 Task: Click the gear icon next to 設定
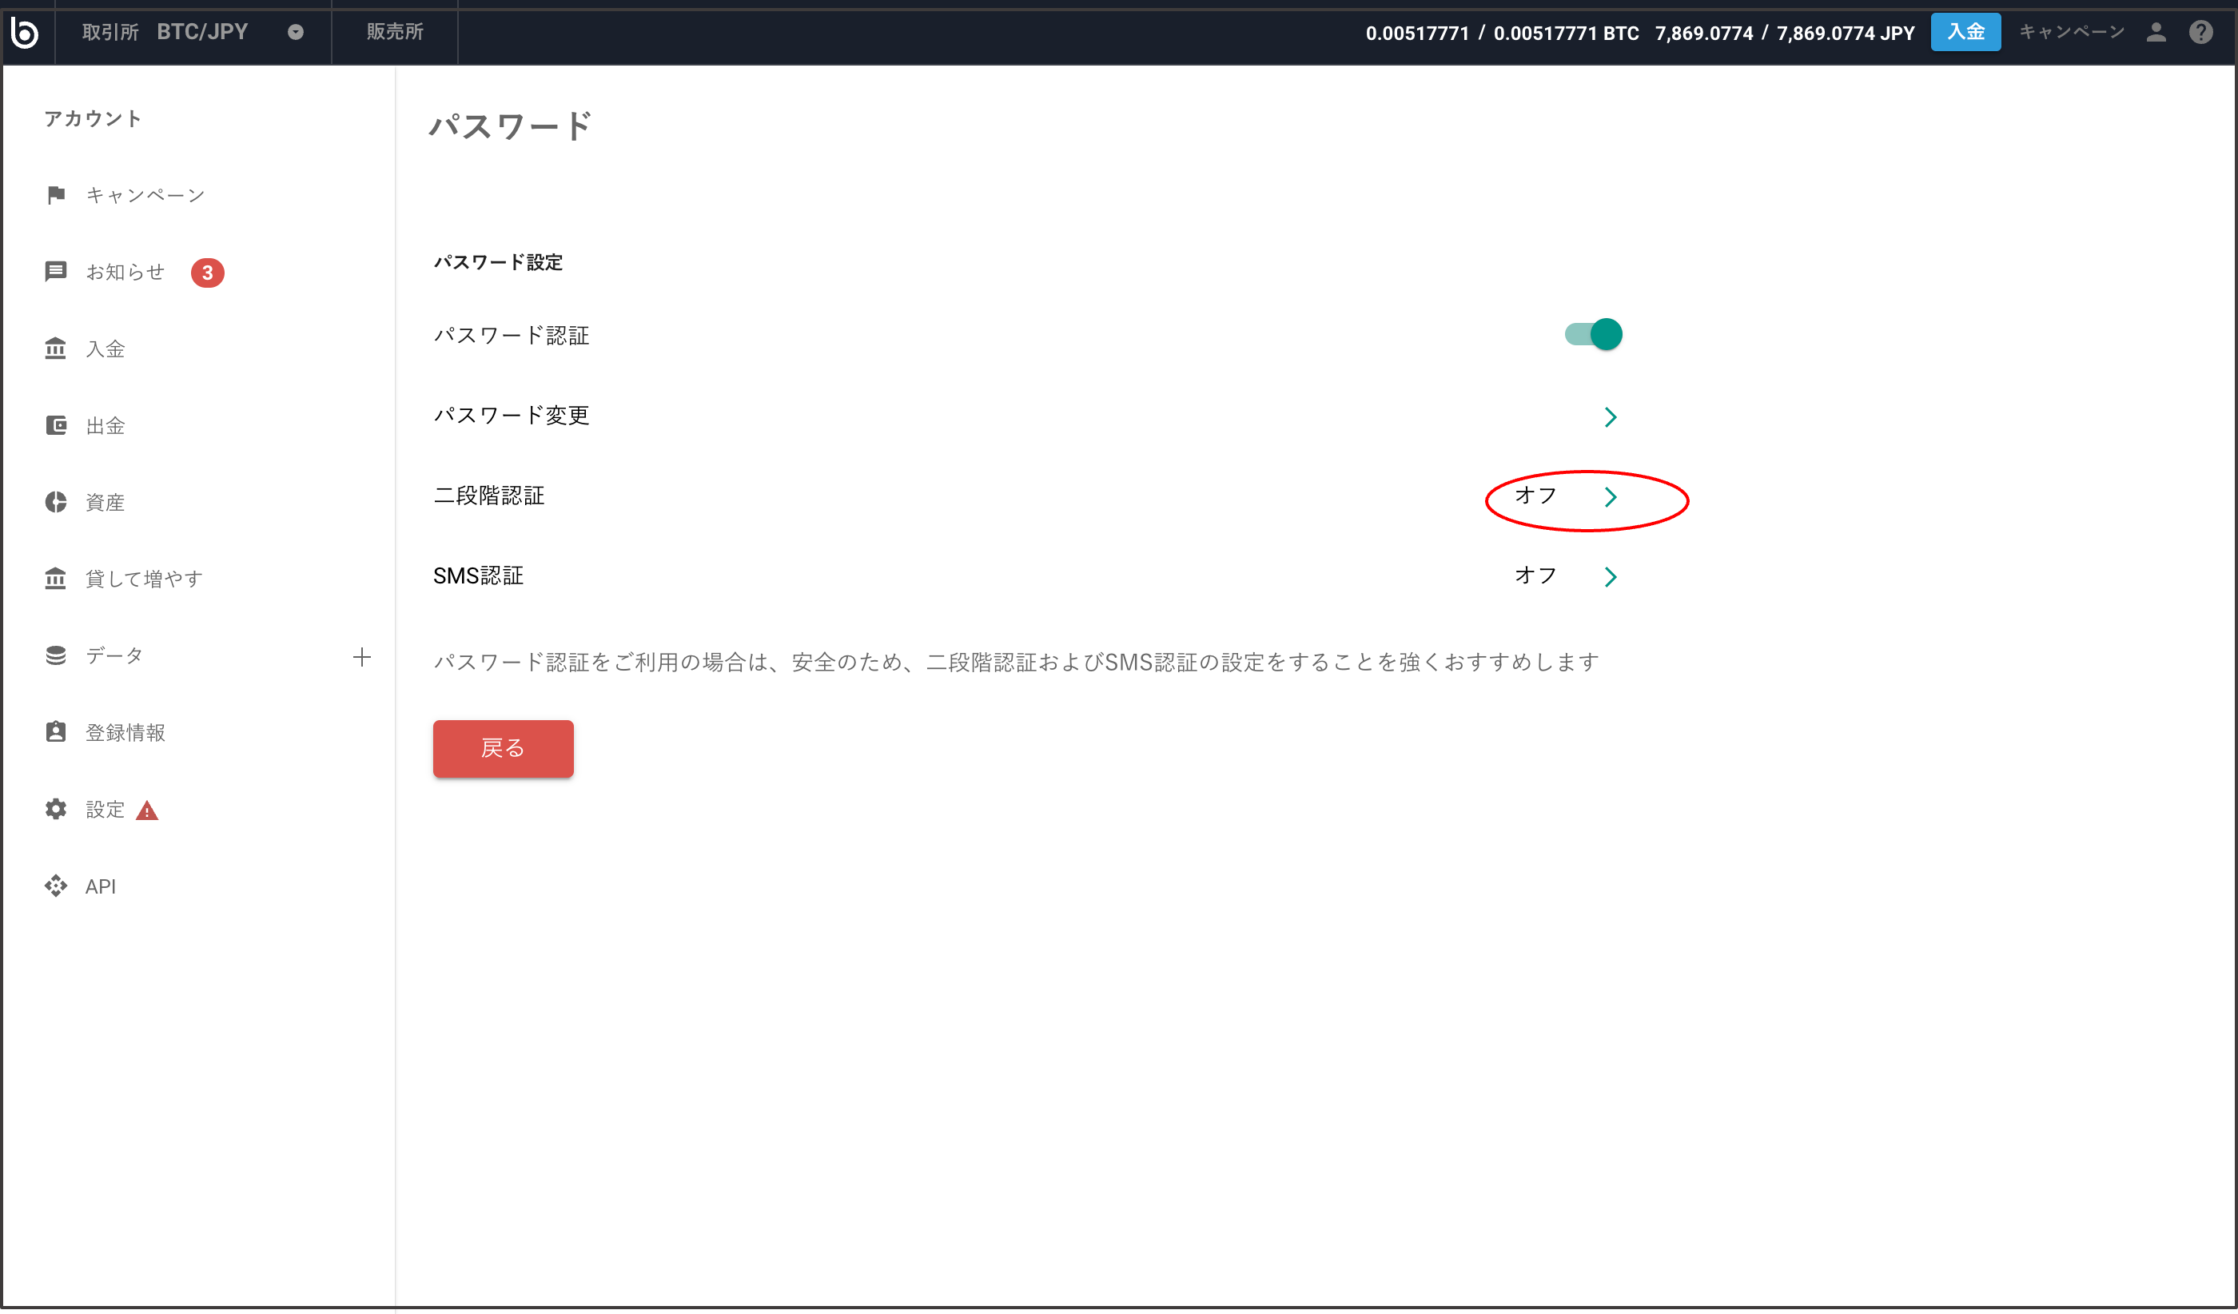tap(56, 810)
